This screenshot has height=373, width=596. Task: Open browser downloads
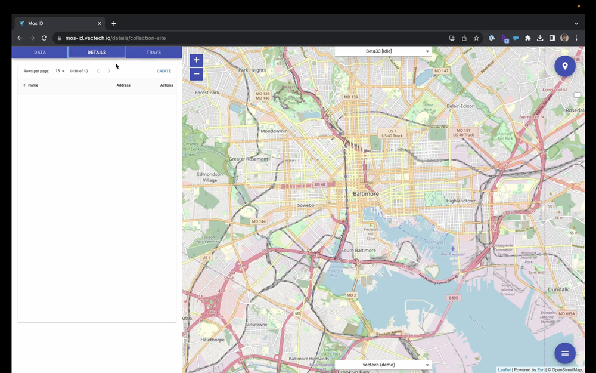[x=540, y=38]
